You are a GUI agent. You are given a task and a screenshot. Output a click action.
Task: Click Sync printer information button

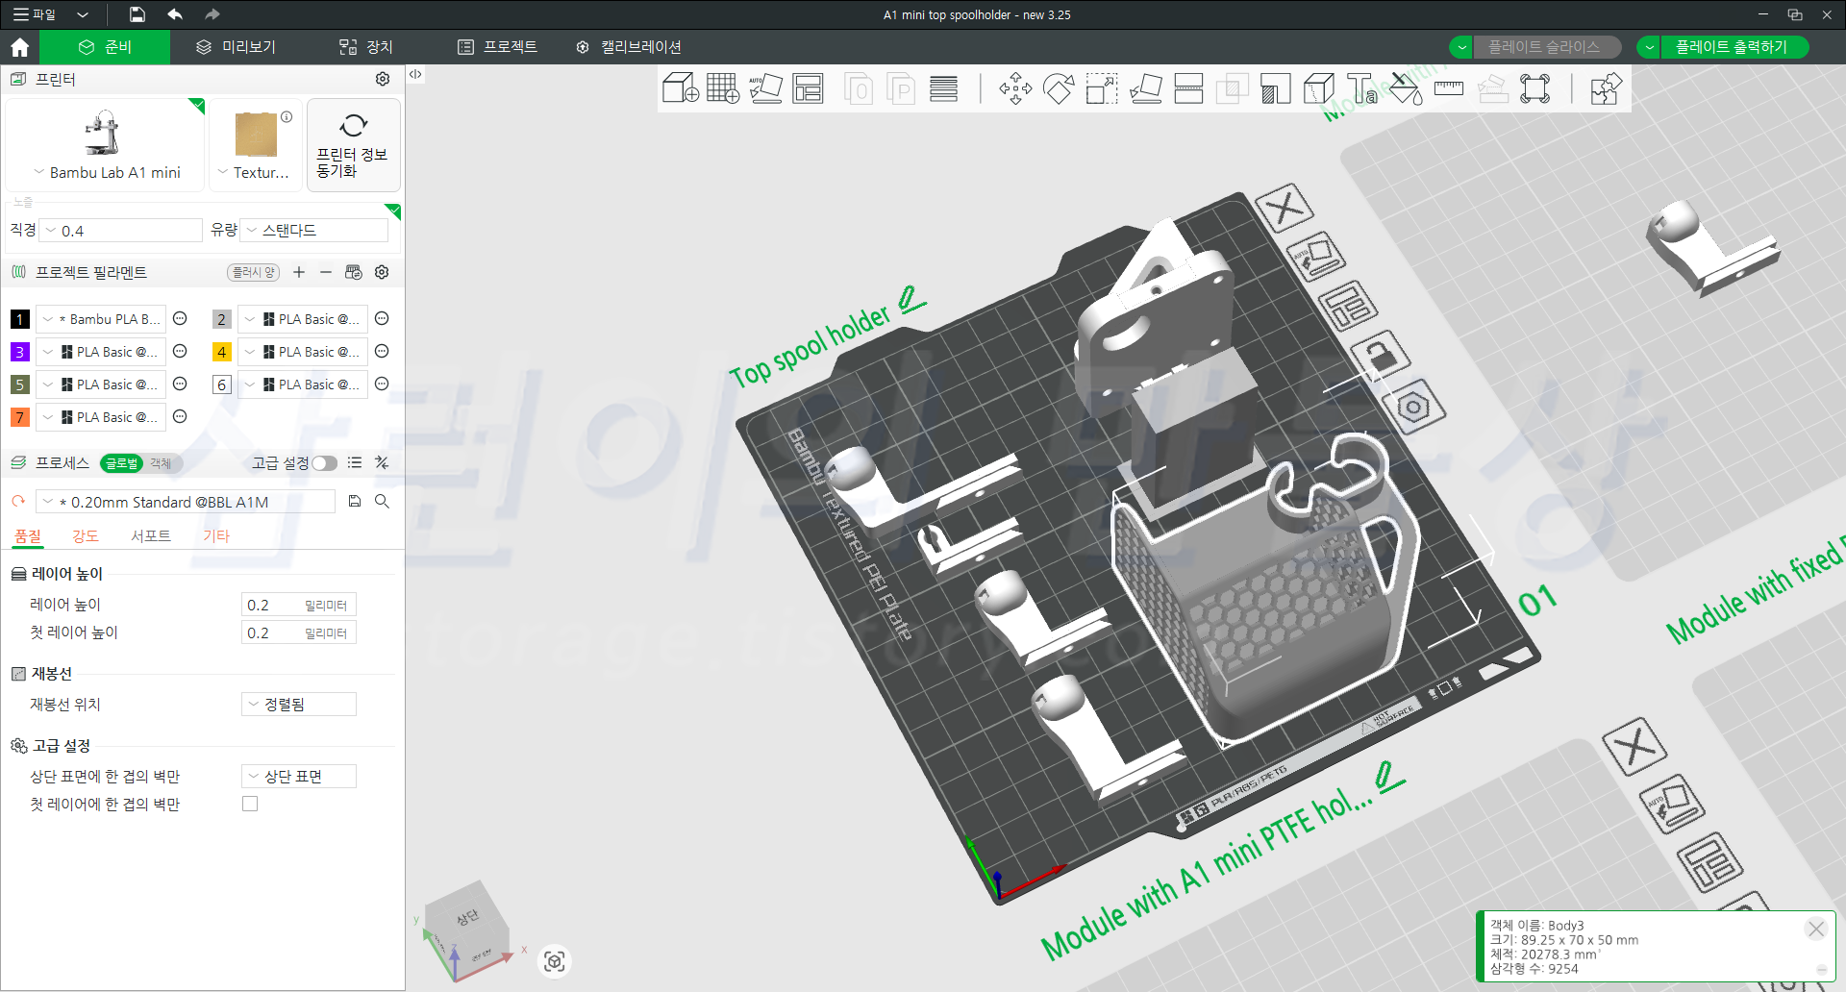point(353,145)
